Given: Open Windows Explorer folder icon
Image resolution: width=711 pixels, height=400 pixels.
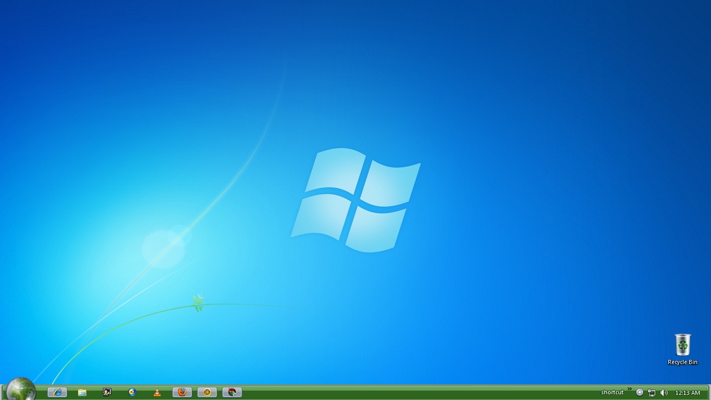Looking at the screenshot, I should [x=82, y=392].
